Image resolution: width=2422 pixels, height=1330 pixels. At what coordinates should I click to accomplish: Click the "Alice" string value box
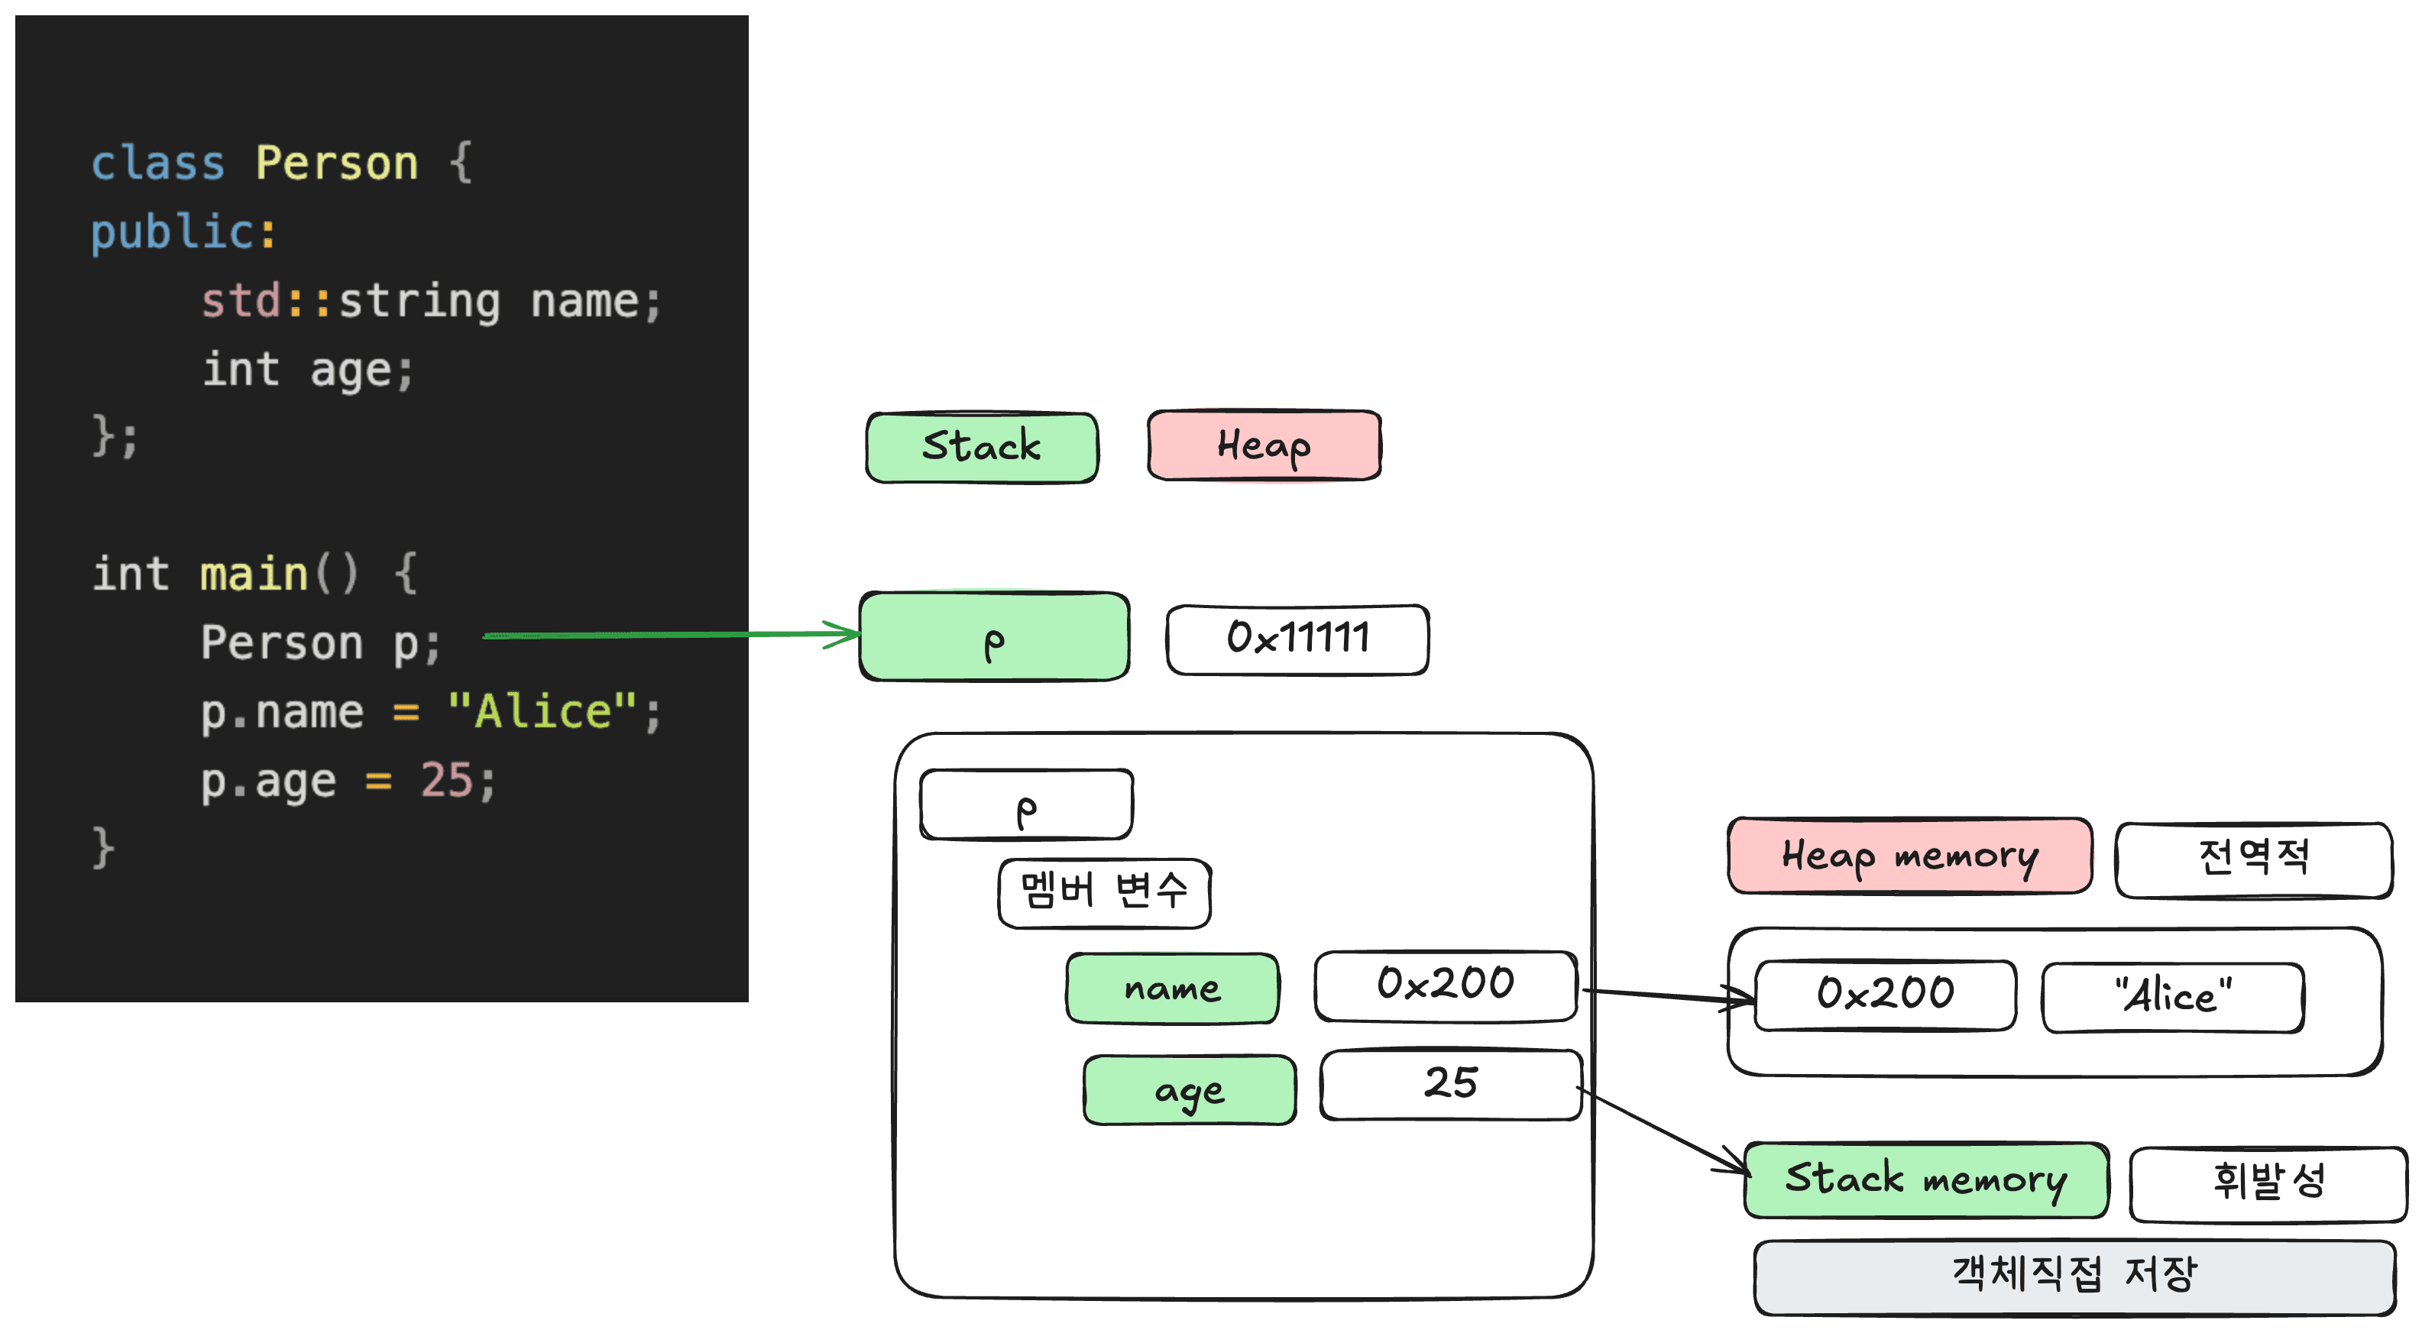(x=2173, y=997)
